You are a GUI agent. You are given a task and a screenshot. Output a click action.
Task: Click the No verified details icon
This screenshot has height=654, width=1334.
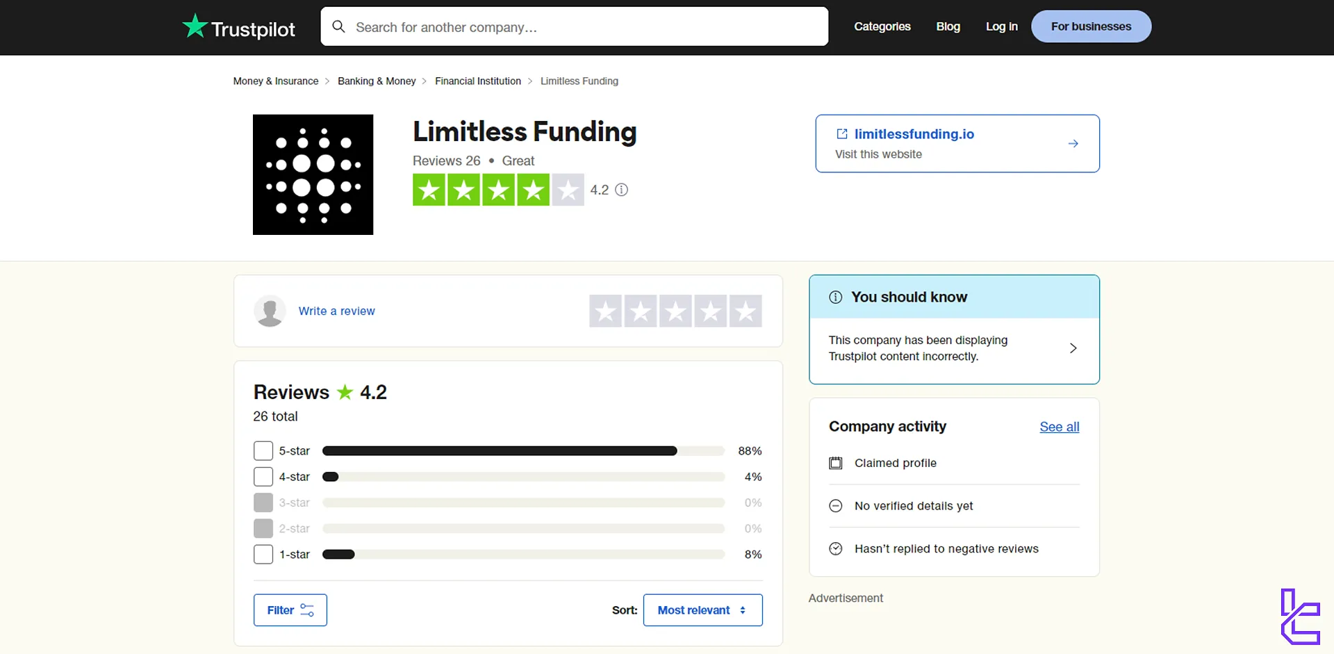coord(836,506)
